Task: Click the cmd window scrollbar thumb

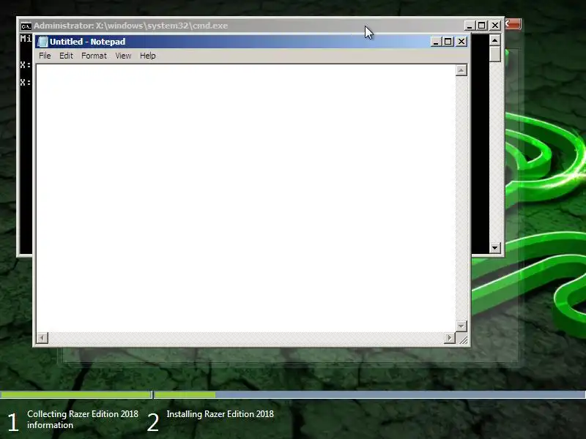Action: click(x=495, y=54)
